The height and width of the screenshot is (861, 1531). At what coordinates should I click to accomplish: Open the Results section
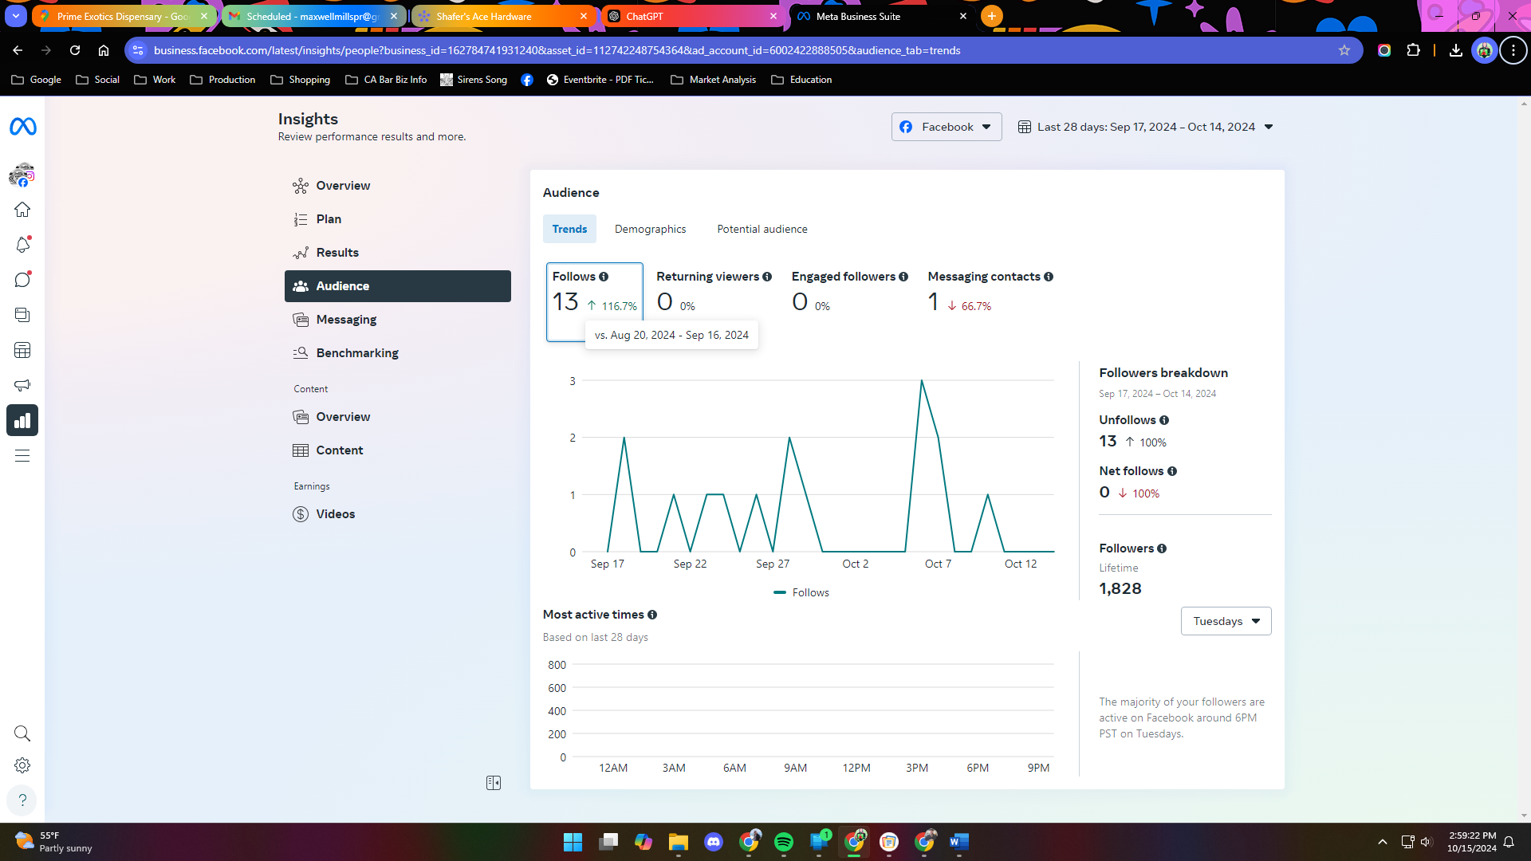tap(337, 252)
